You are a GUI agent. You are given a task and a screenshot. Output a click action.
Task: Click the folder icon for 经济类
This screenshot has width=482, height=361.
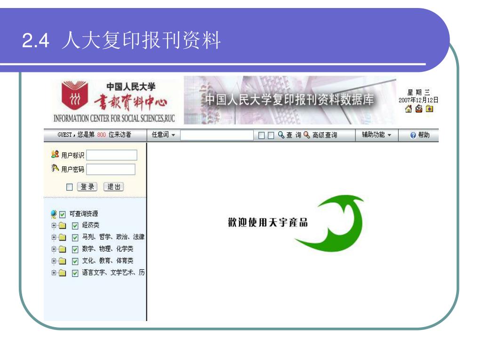[x=63, y=226]
